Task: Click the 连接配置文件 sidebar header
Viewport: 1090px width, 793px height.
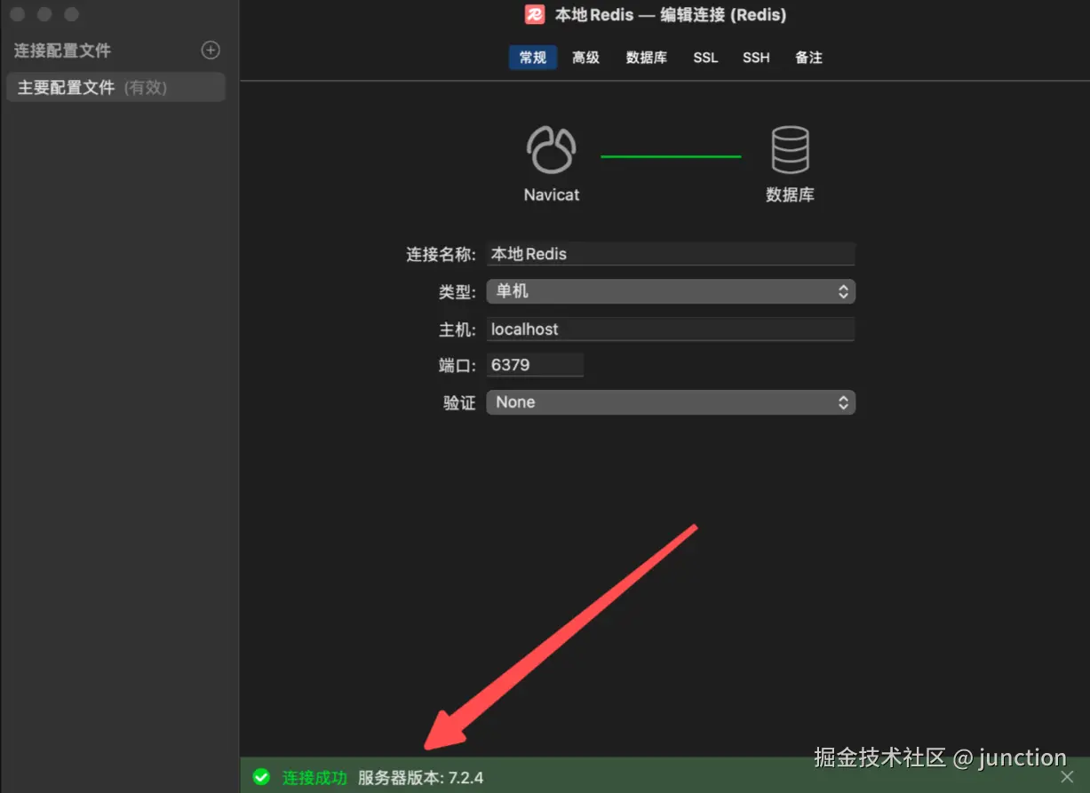Action: pos(62,51)
